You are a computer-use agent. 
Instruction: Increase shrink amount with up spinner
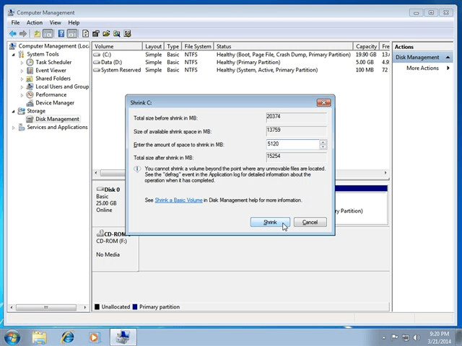pos(323,142)
